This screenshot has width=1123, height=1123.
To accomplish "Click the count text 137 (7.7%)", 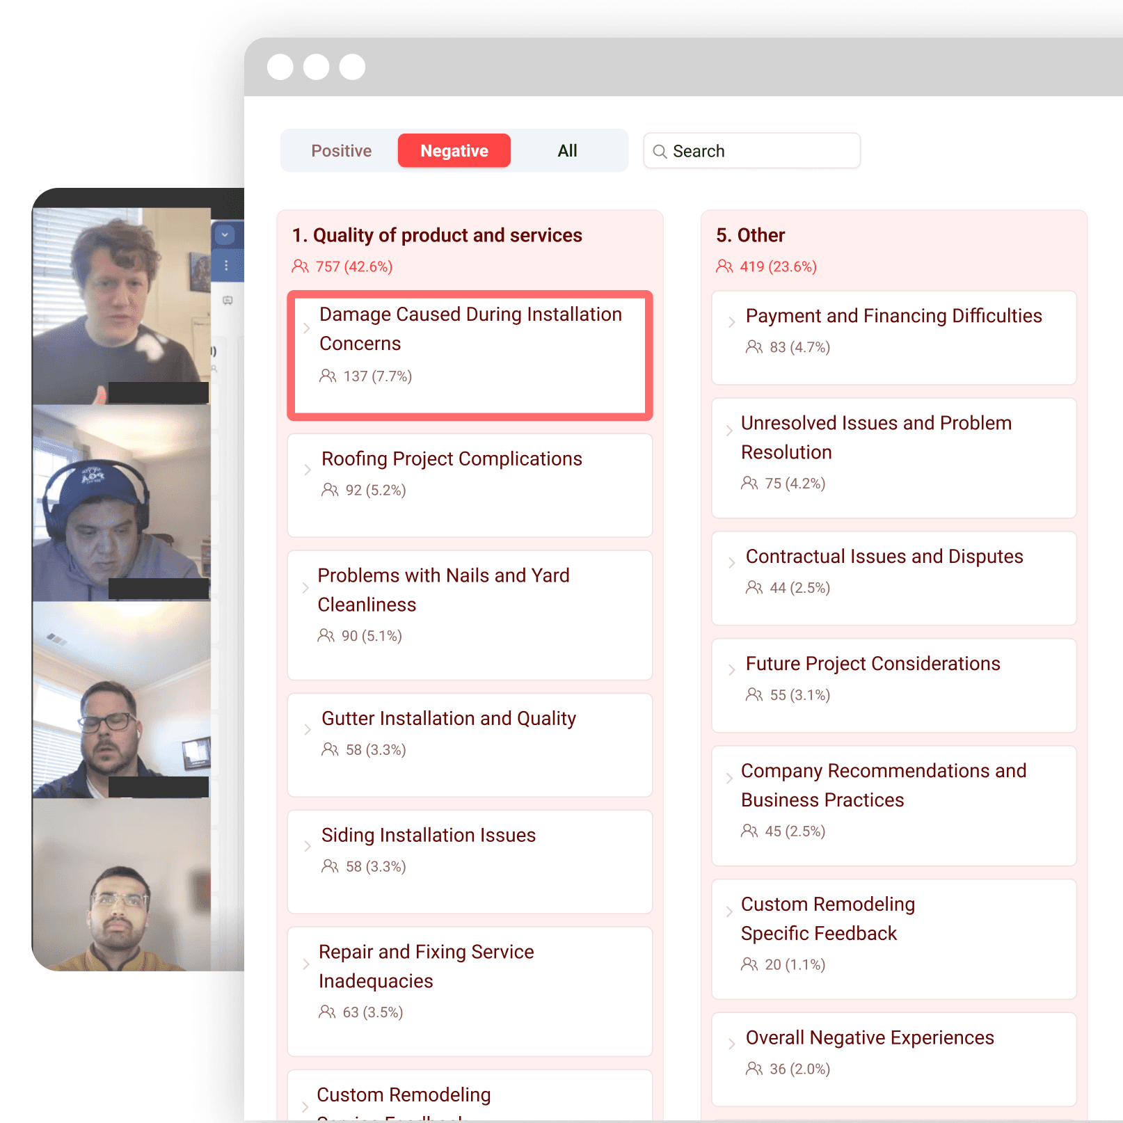I will click(378, 376).
